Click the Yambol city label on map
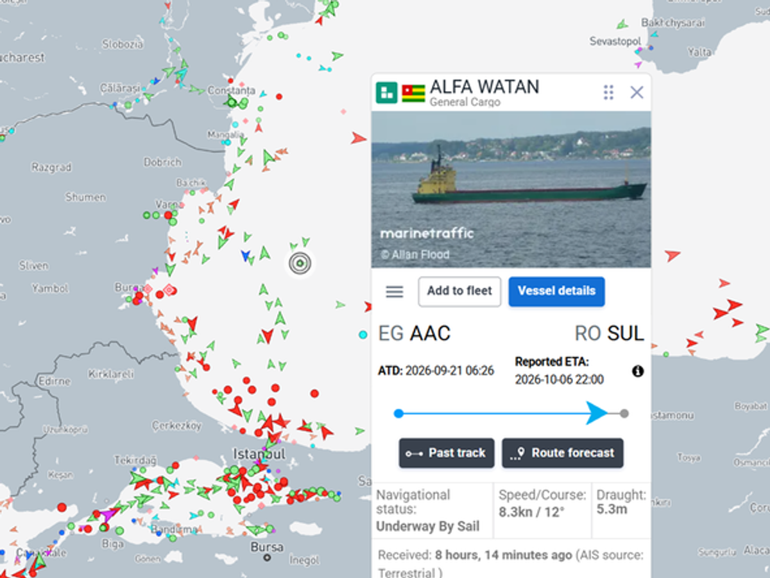This screenshot has height=578, width=770. point(50,288)
